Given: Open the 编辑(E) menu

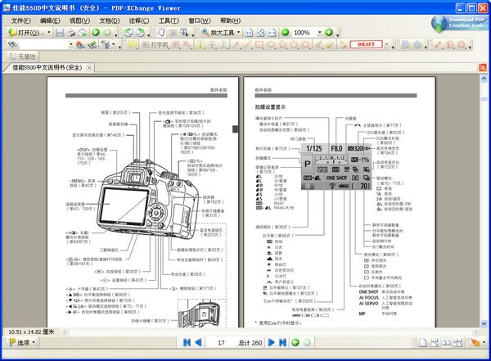Looking at the screenshot, I should click(50, 20).
